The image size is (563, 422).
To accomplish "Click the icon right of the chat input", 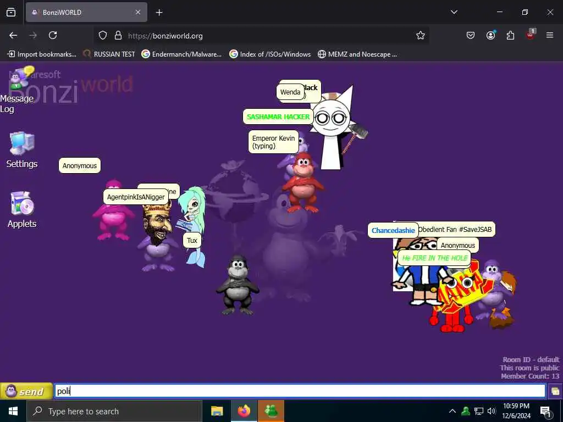I will 555,391.
